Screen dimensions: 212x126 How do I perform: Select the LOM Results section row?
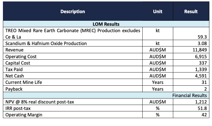(106, 24)
